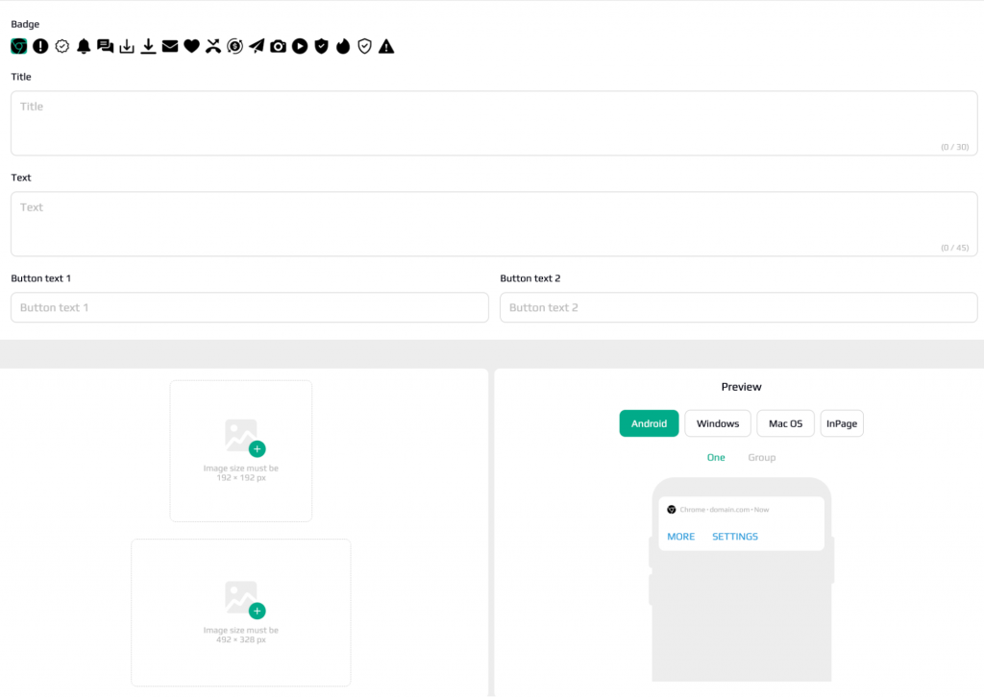
Task: Select the Group preview mode
Action: tap(762, 458)
